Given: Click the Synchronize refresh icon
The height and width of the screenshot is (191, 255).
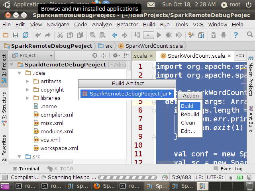Looking at the screenshot, I should [x=25, y=35].
